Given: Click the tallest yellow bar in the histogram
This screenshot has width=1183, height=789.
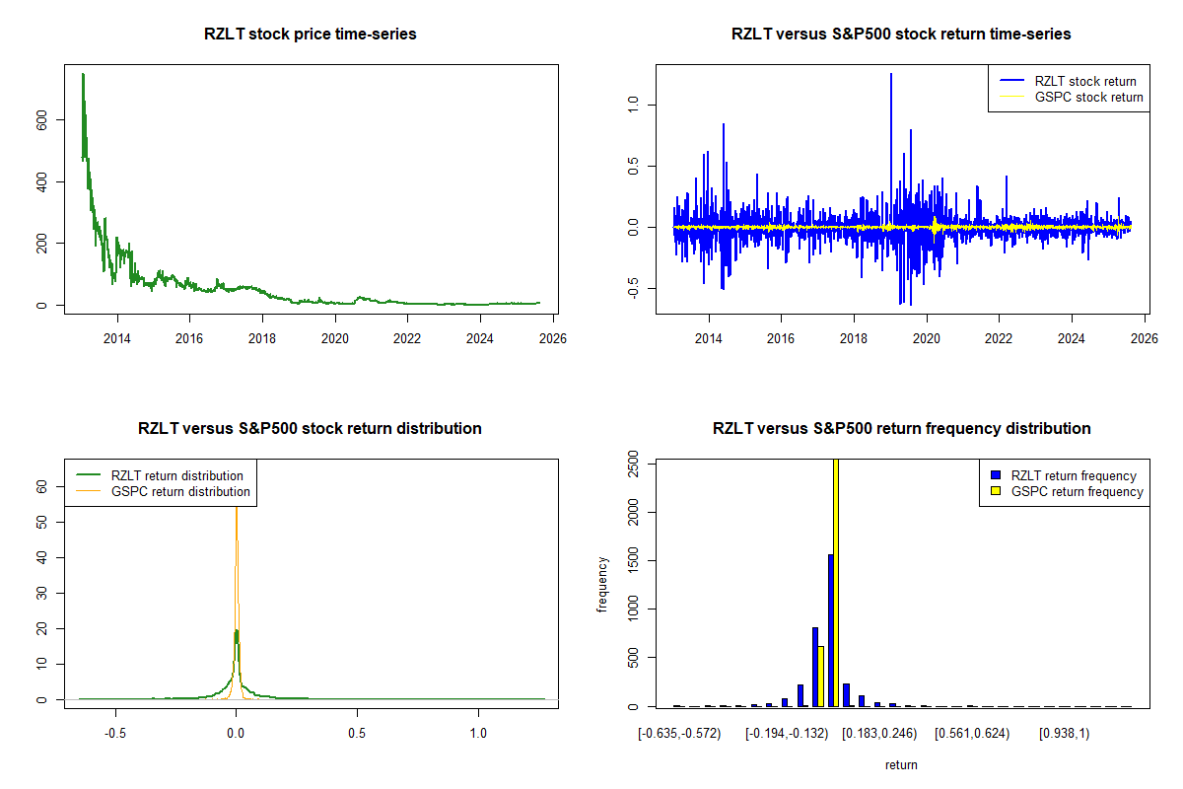Looking at the screenshot, I should (836, 582).
